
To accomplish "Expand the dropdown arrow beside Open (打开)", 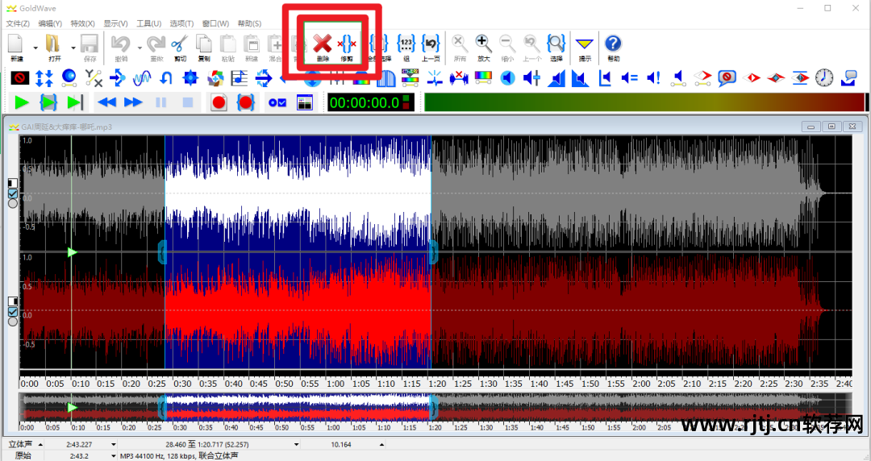I will click(73, 47).
